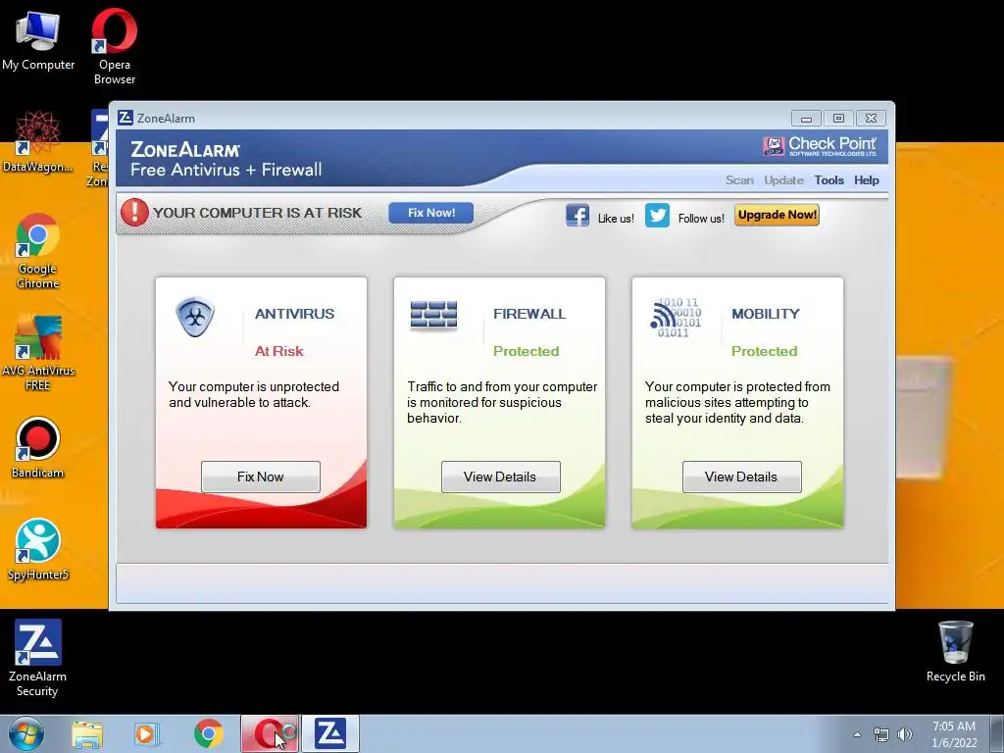Click the Check Point logo
The width and height of the screenshot is (1004, 753).
pyautogui.click(x=820, y=146)
